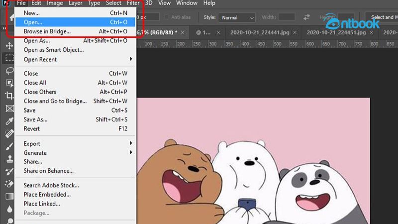Image resolution: width=398 pixels, height=224 pixels.
Task: Open the Select menu
Action: [113, 3]
